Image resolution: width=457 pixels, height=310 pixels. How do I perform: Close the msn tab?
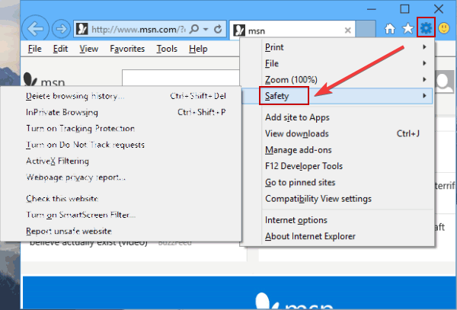(x=347, y=30)
